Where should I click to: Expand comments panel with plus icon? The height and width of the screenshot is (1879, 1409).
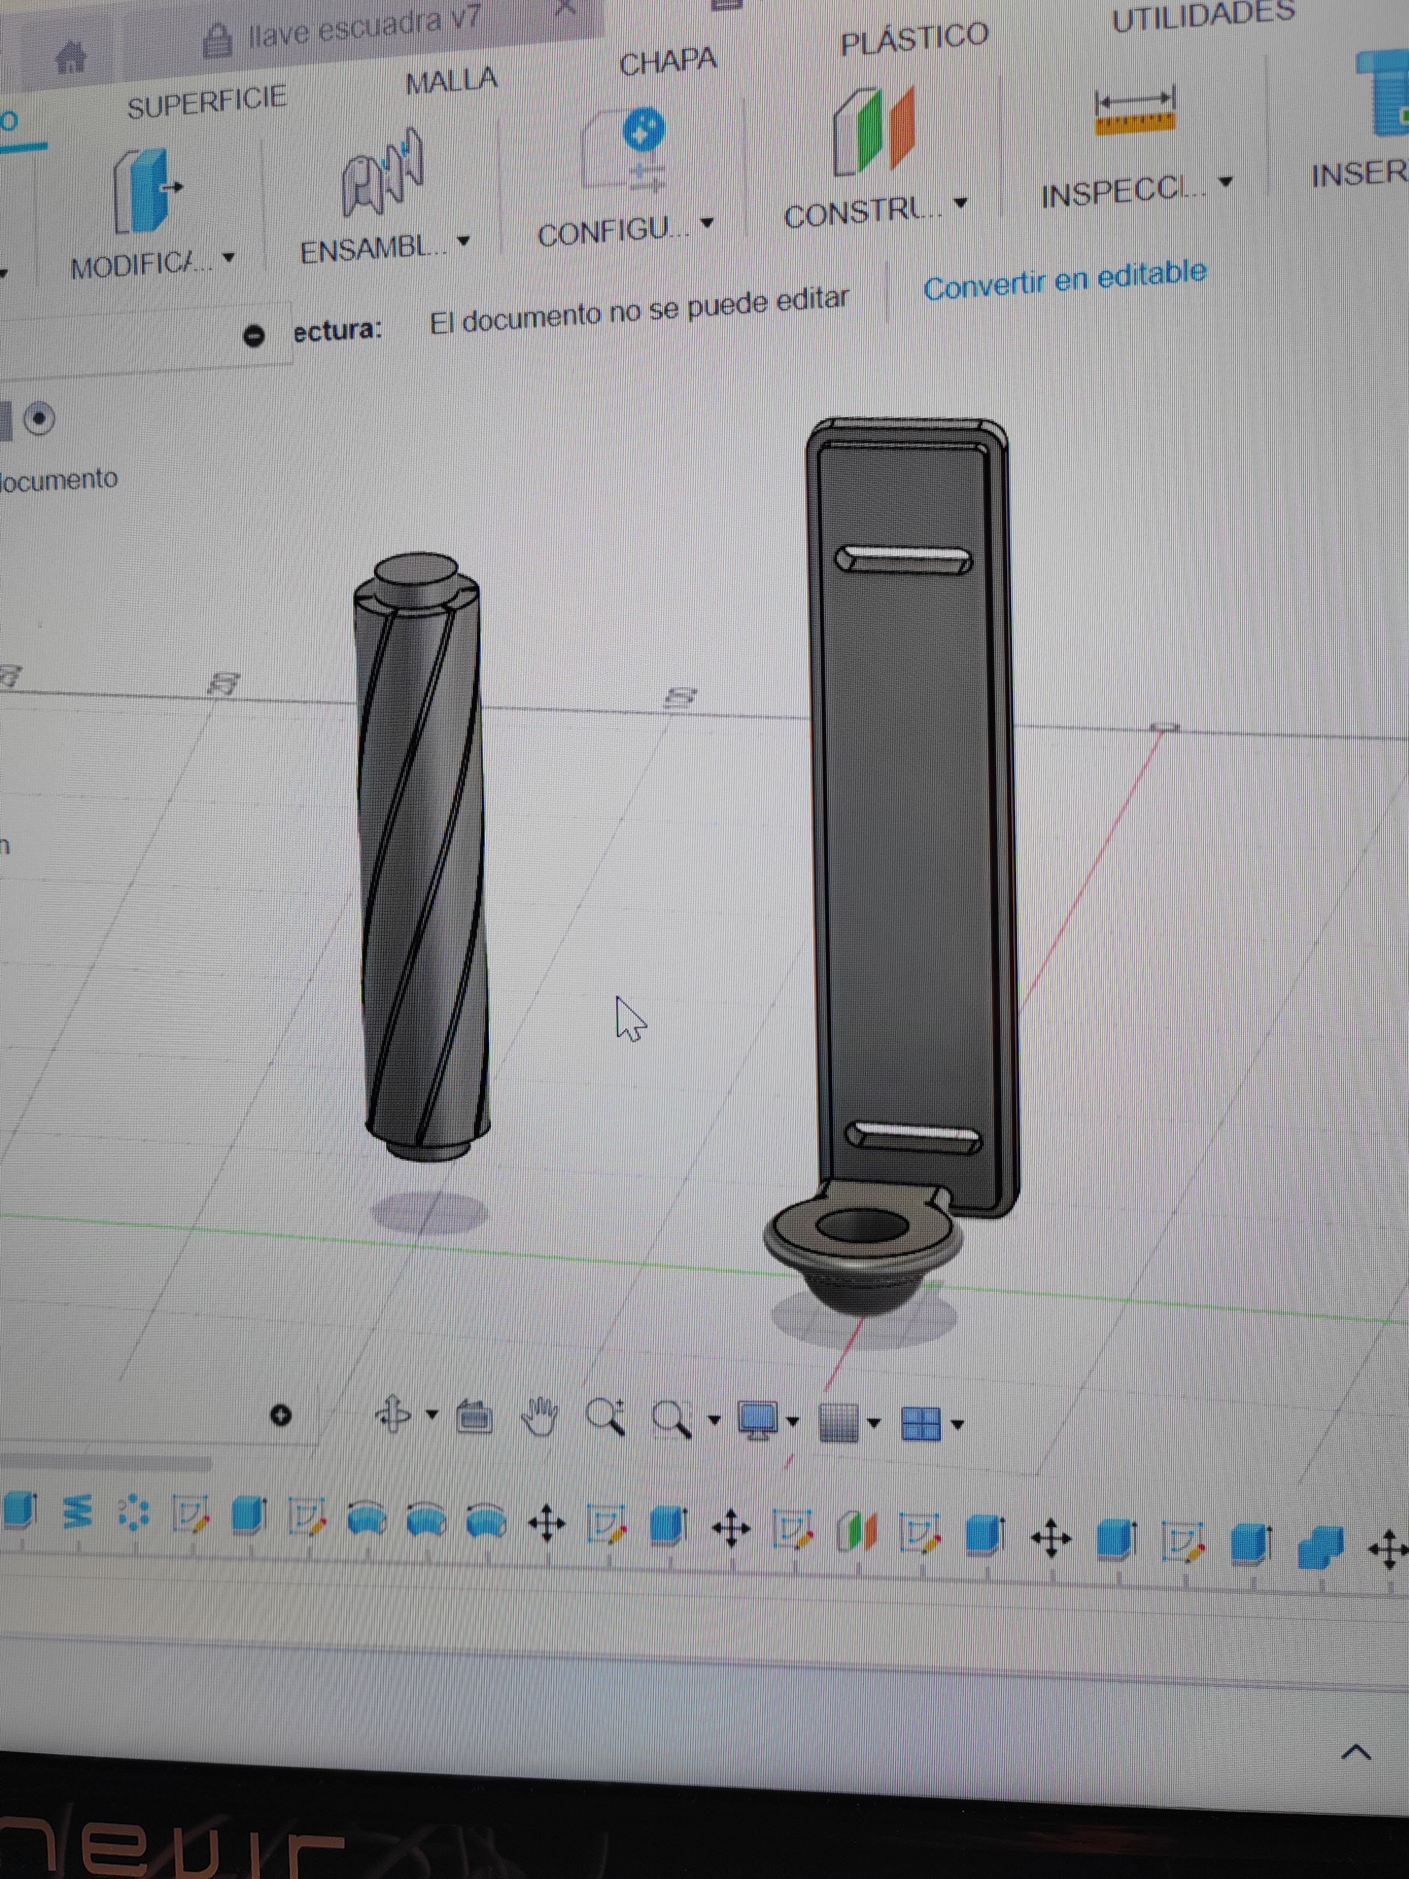(x=280, y=1415)
